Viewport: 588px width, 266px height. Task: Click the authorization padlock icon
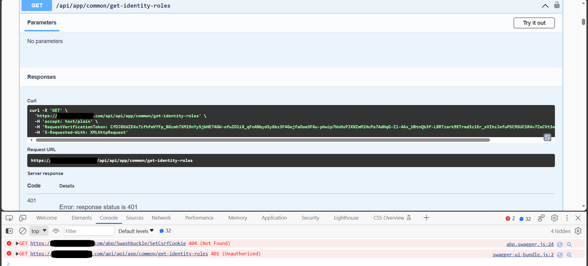(x=557, y=5)
